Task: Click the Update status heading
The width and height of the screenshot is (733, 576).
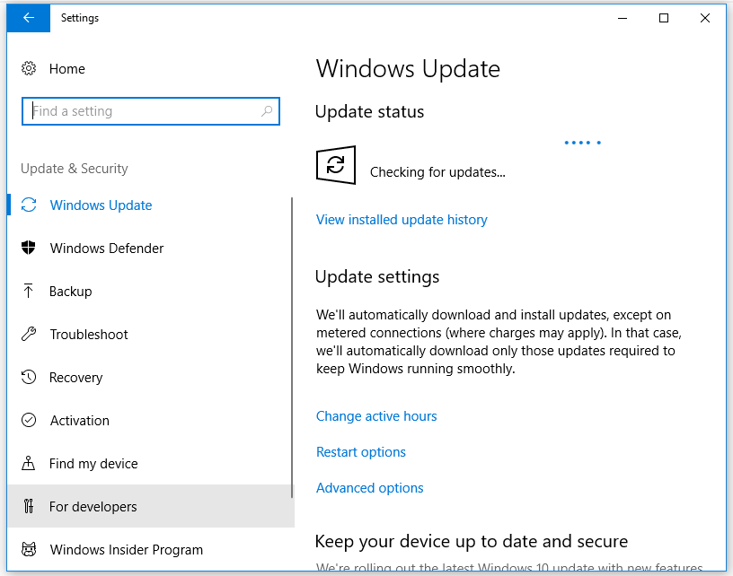Action: pyautogui.click(x=369, y=112)
